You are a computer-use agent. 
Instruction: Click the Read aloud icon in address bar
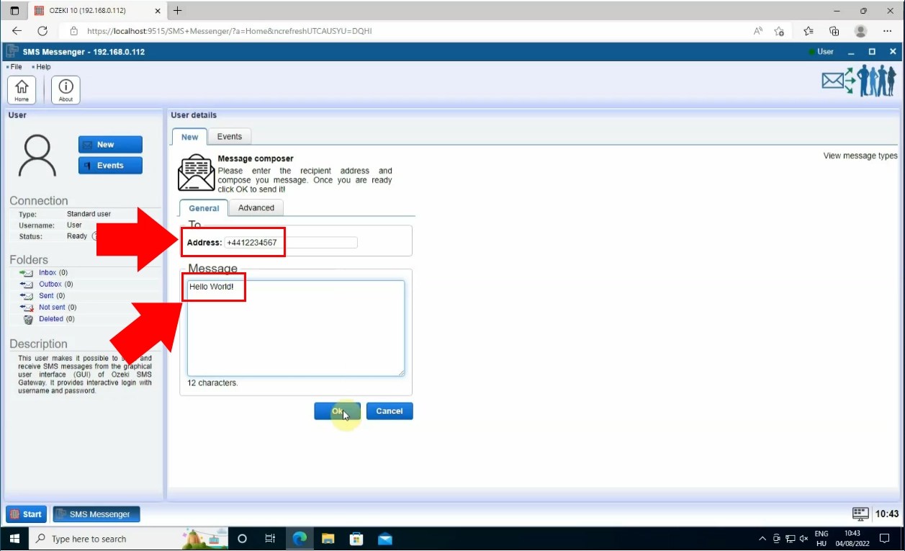tap(758, 31)
